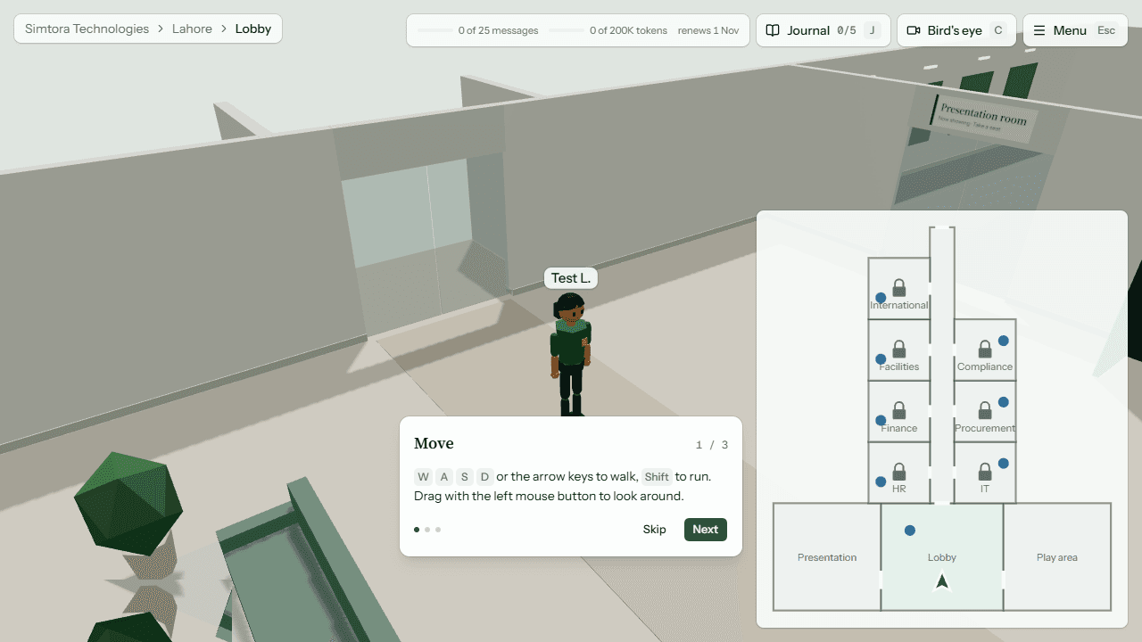The image size is (1142, 642).
Task: Click the "0 of 25 messages" label
Action: point(498,30)
